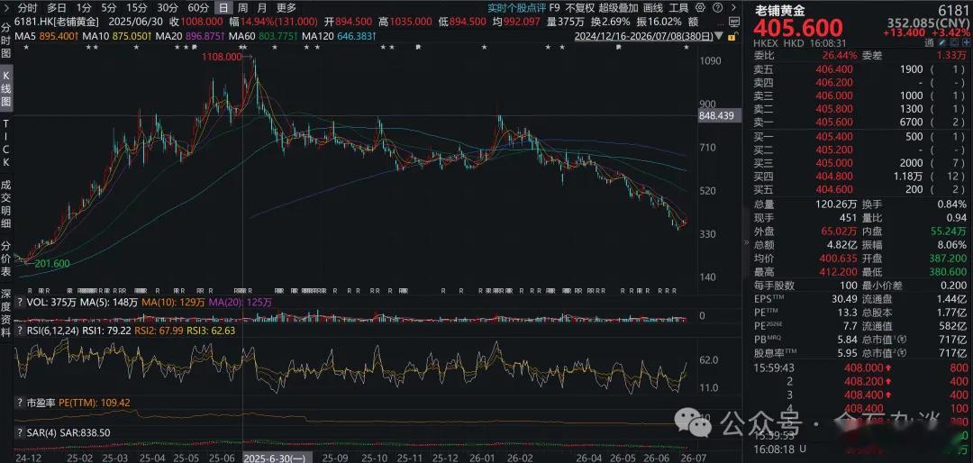
Task: Open 分价表 in left sidebar
Action: (x=6, y=259)
